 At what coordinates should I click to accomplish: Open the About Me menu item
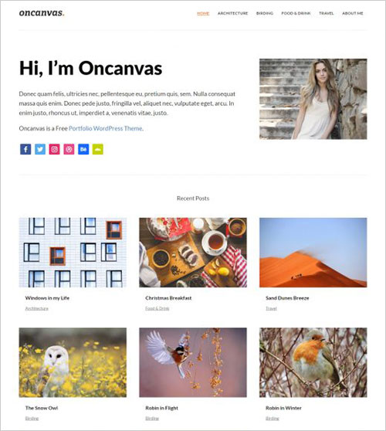pos(353,13)
